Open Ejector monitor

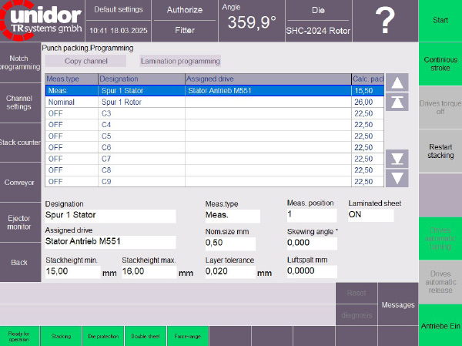pos(20,223)
